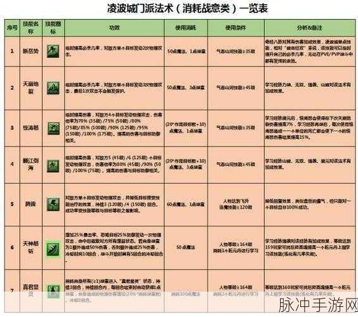Click the effect description for 翻江倒海
This screenshot has height=317, width=358.
point(114,164)
